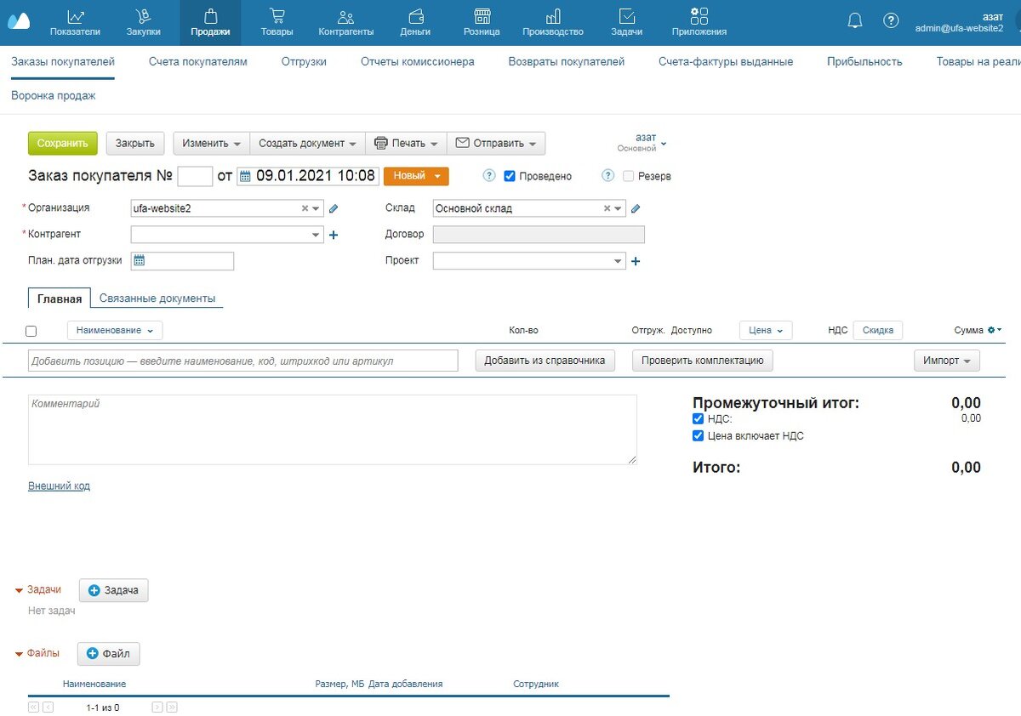
Task: Open Отчеты комиссионера tab
Action: 418,61
